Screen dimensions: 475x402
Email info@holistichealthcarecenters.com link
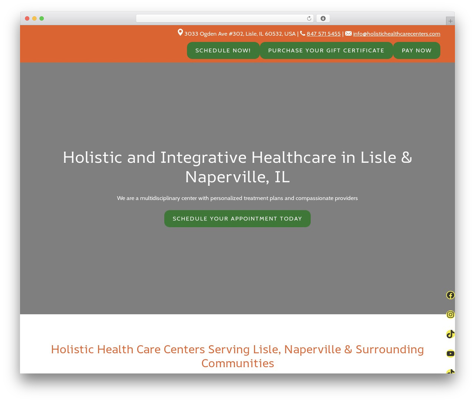(x=397, y=34)
